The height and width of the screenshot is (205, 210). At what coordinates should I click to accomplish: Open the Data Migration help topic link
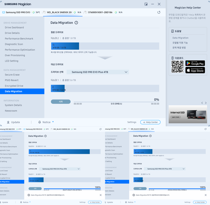click(180, 38)
